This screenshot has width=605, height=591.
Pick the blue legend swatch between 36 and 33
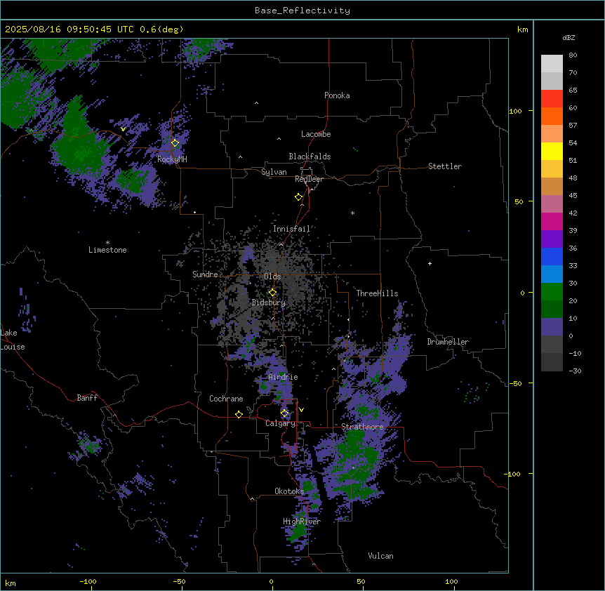552,256
